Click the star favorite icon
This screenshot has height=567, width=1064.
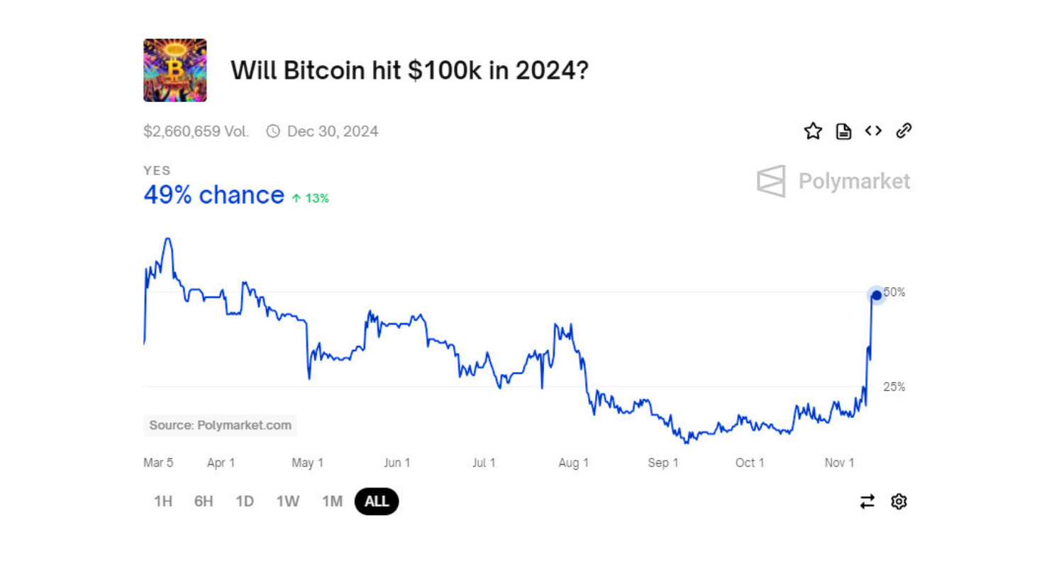(x=813, y=131)
